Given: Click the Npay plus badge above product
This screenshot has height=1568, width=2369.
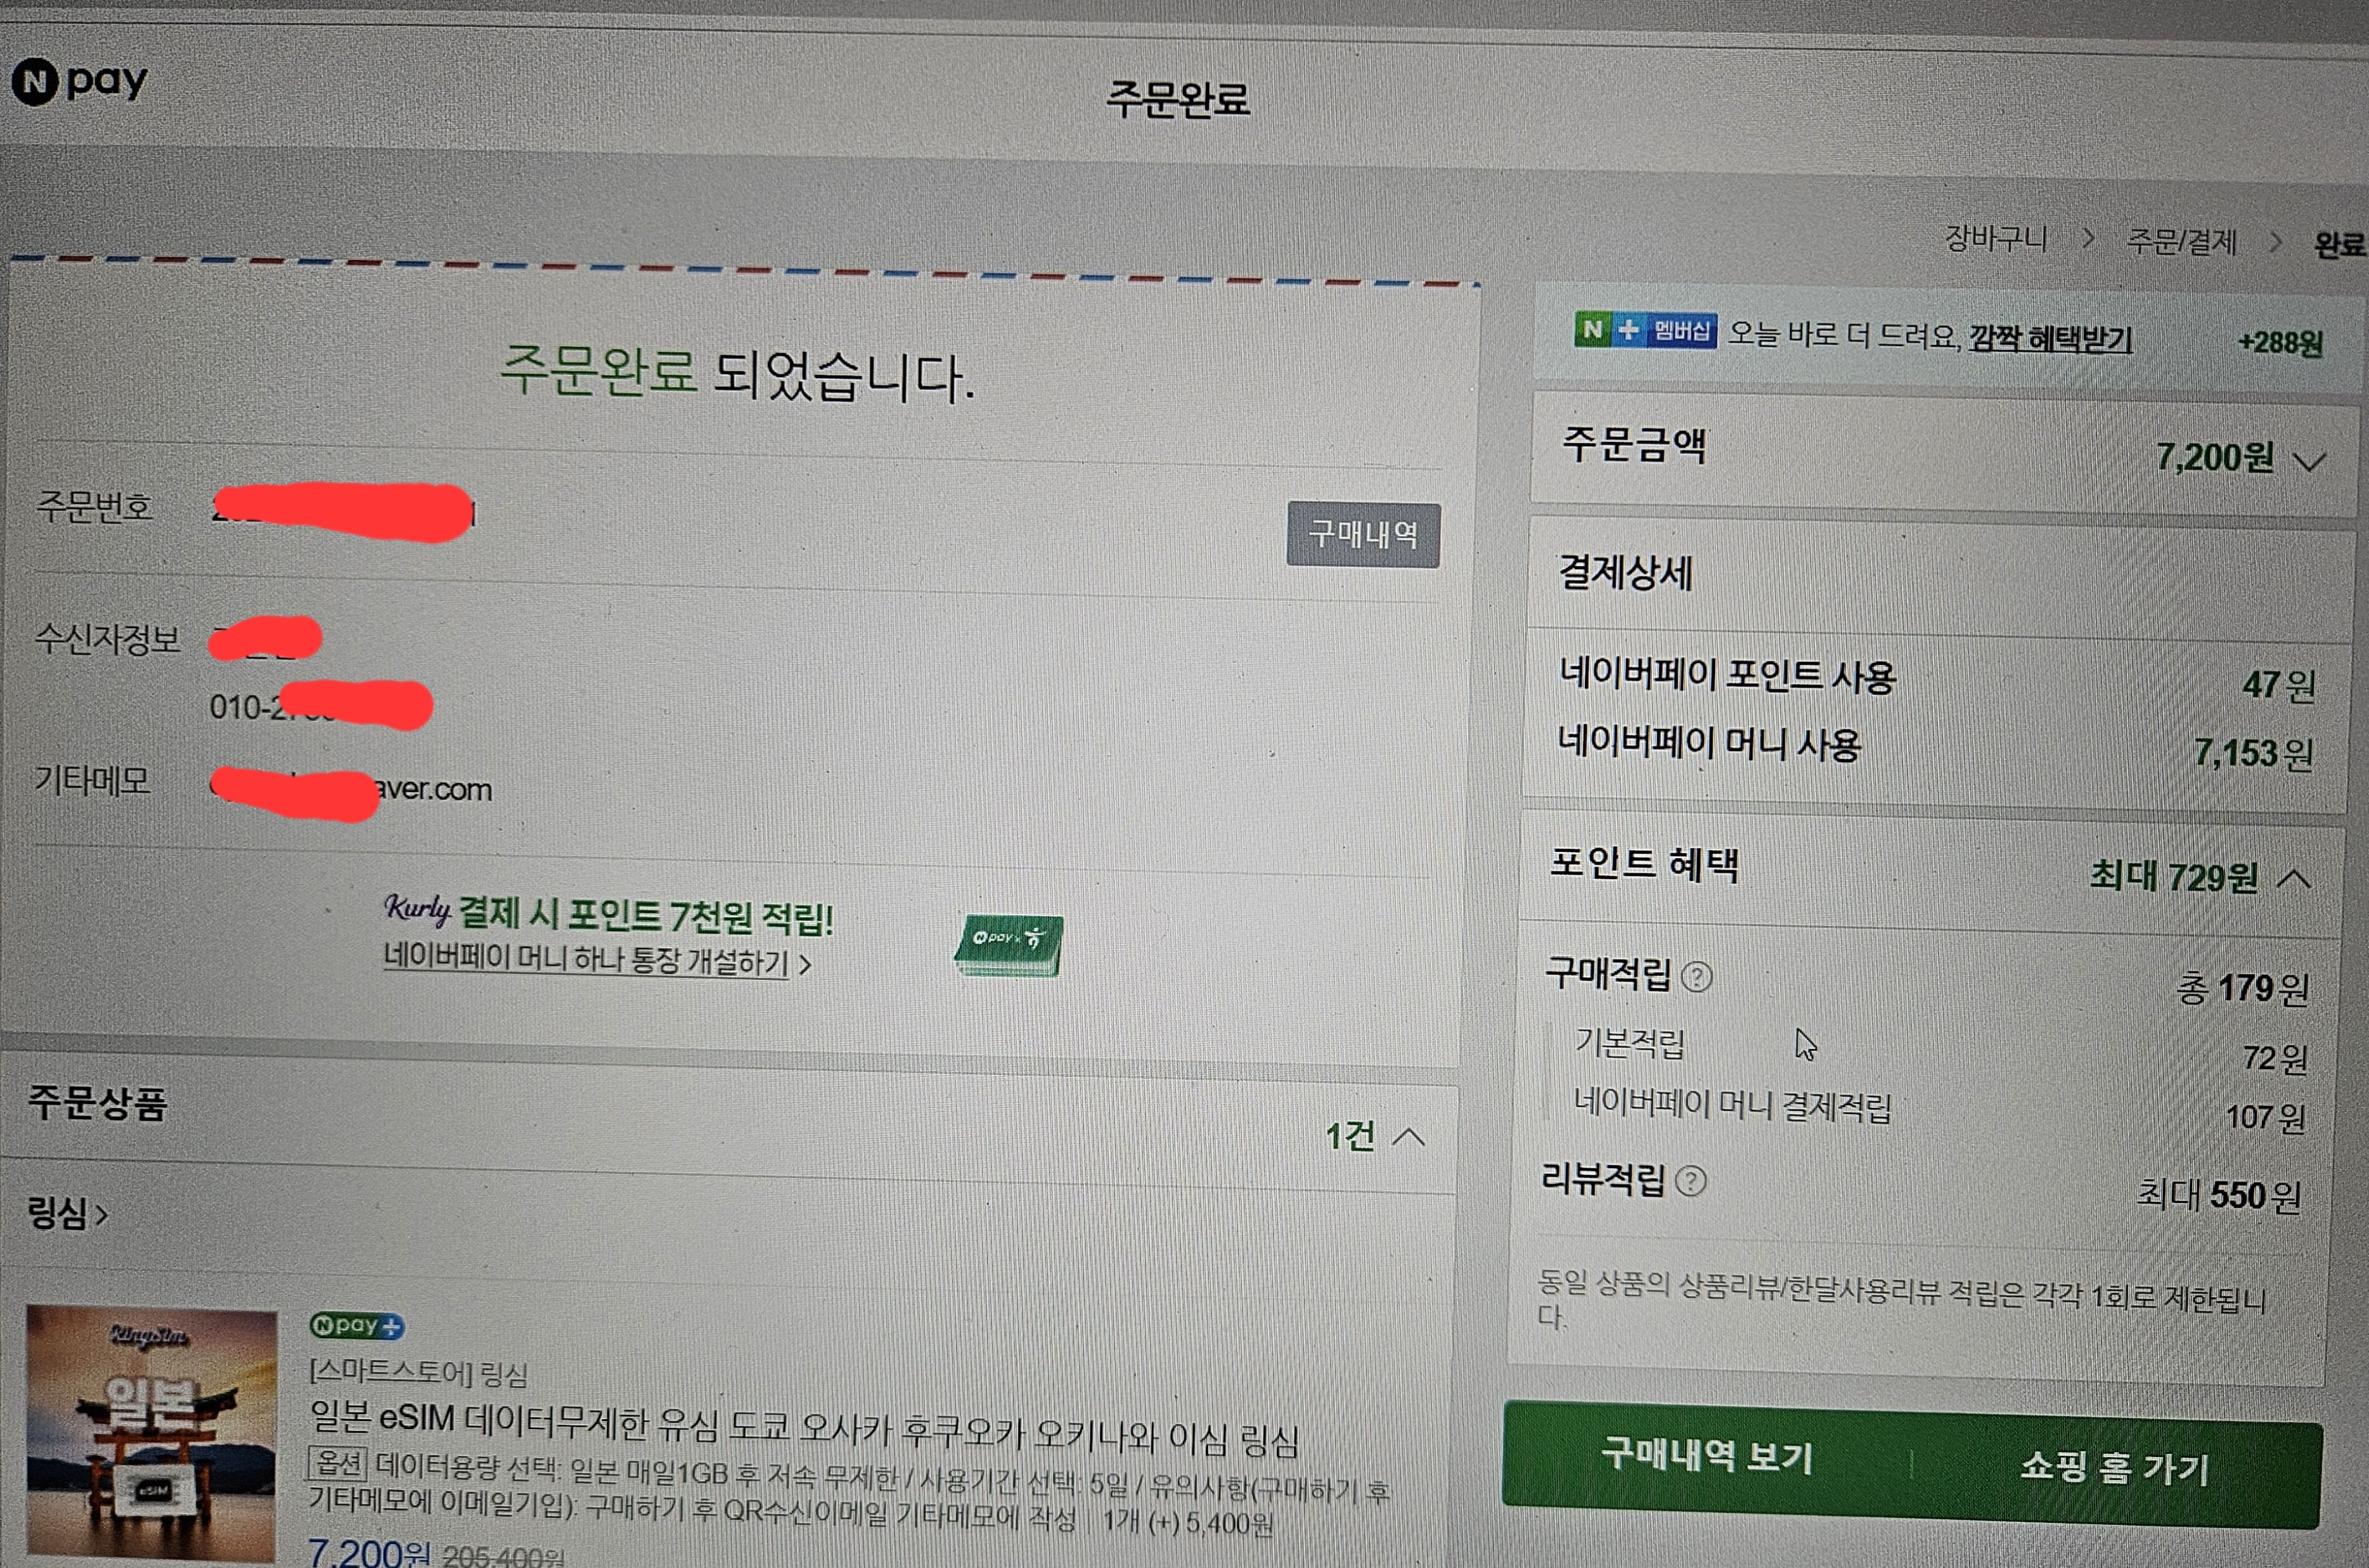Looking at the screenshot, I should (356, 1326).
